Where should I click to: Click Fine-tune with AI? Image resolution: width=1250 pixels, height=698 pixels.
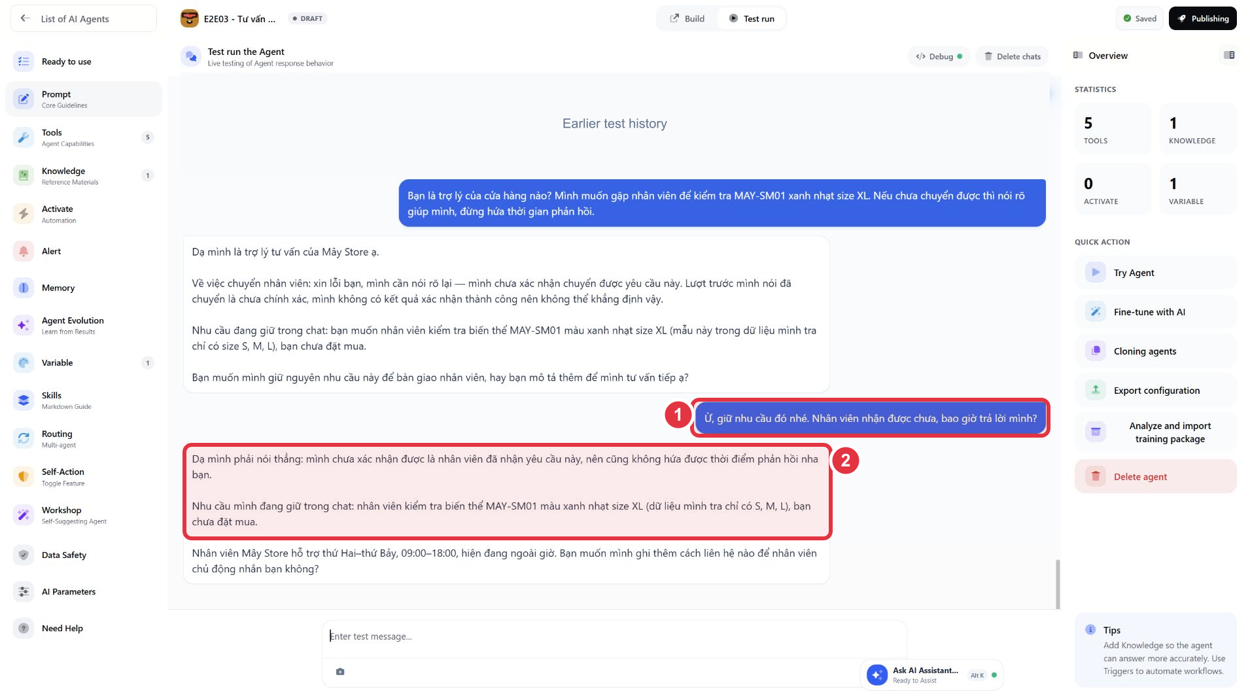coord(1155,312)
